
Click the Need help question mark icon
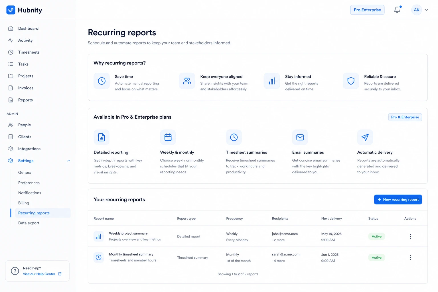pos(15,271)
